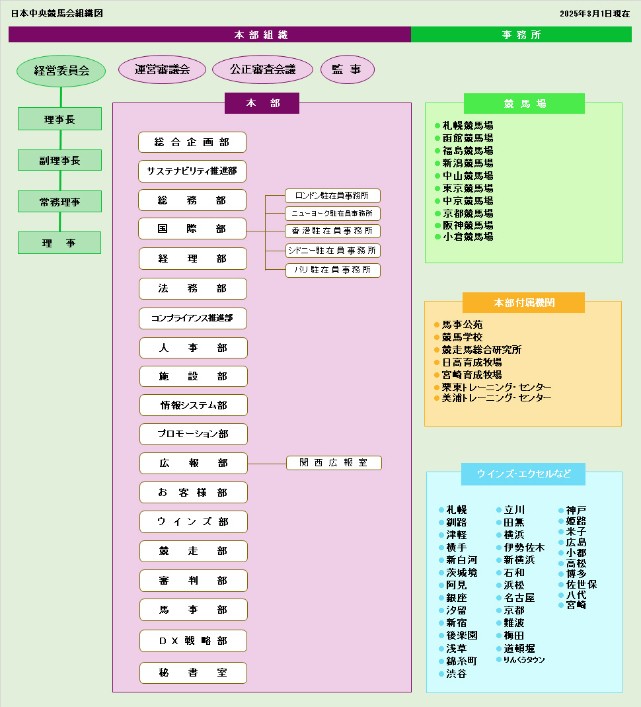The image size is (641, 707).
Task: Select the 総務部 box
Action: [192, 200]
